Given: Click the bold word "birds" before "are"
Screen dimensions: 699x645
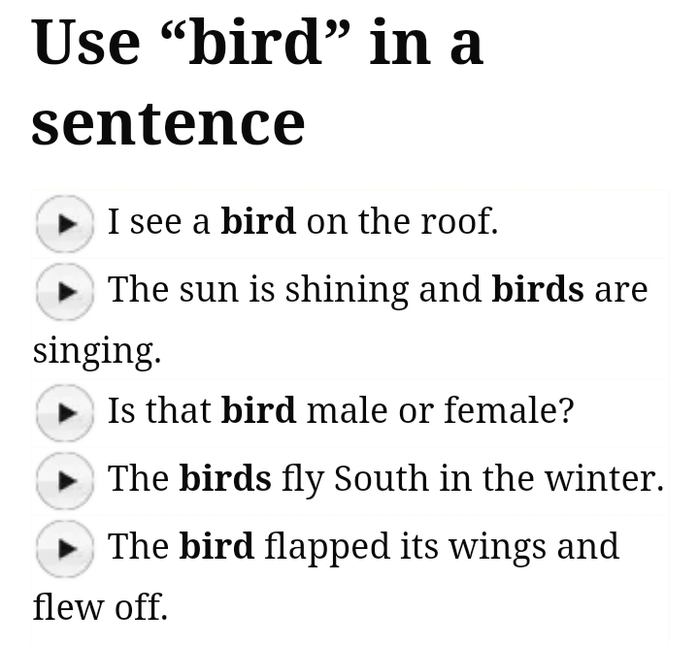Looking at the screenshot, I should click(538, 290).
